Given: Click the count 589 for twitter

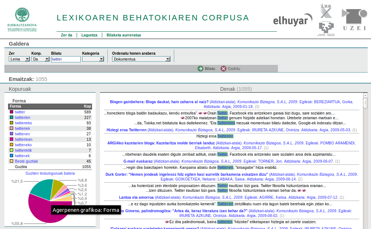Looking at the screenshot, I should [88, 112].
